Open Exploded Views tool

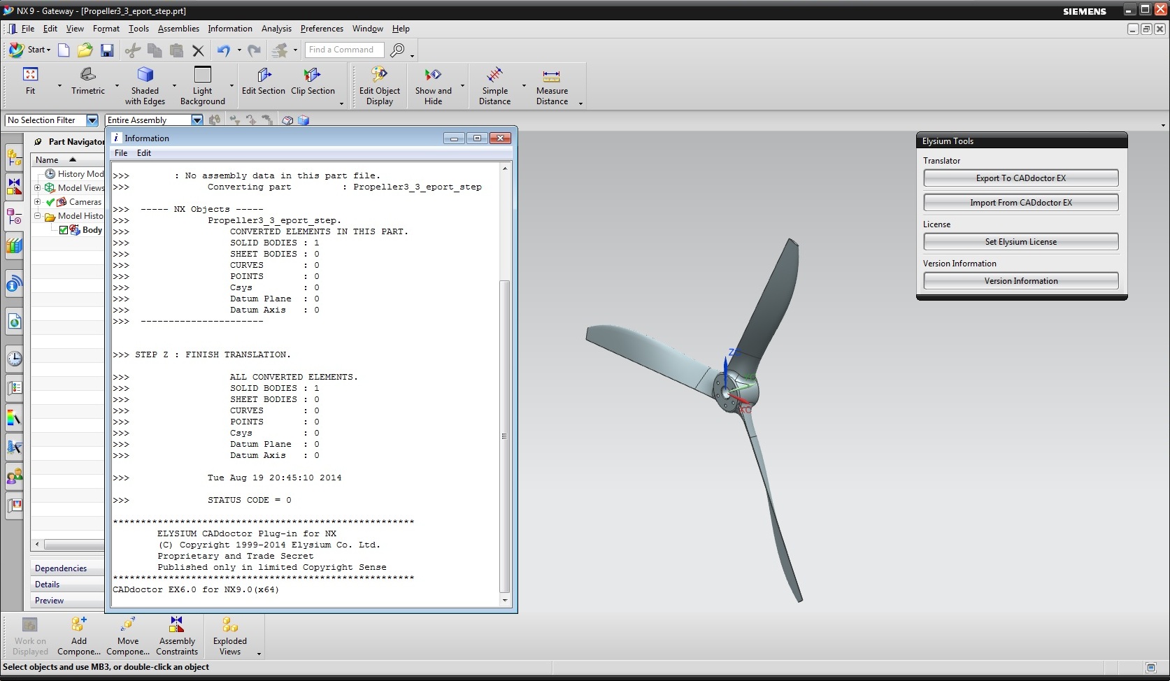point(230,635)
